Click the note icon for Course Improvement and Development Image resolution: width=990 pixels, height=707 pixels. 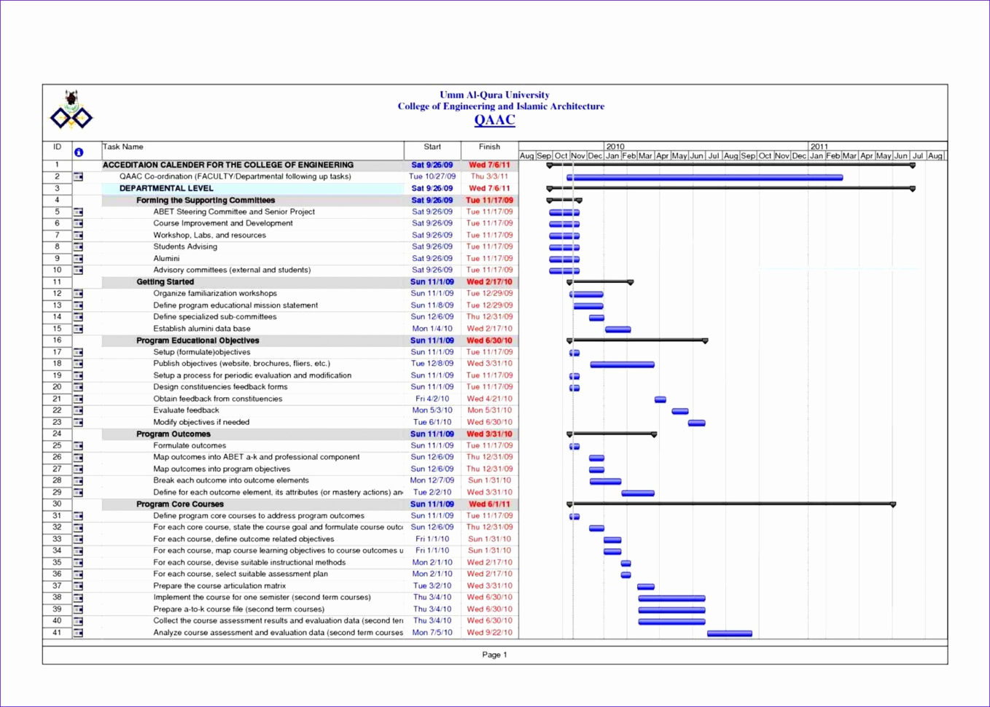(x=78, y=223)
